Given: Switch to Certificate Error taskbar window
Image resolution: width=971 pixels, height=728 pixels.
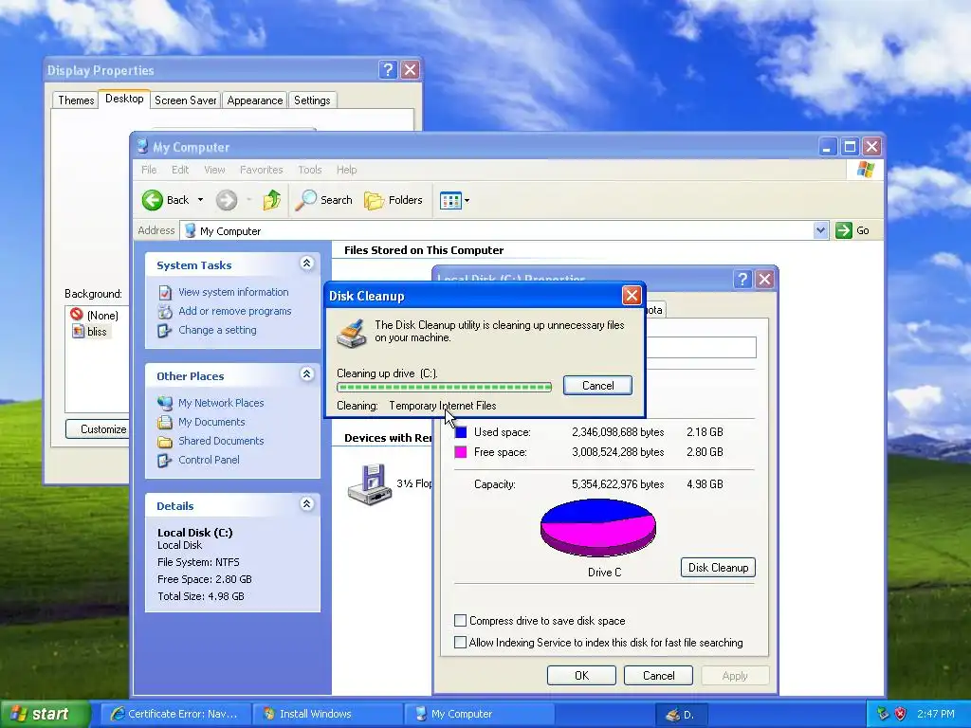Looking at the screenshot, I should click(x=176, y=714).
